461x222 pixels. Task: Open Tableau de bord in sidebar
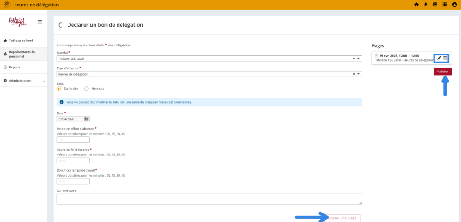[x=21, y=41]
